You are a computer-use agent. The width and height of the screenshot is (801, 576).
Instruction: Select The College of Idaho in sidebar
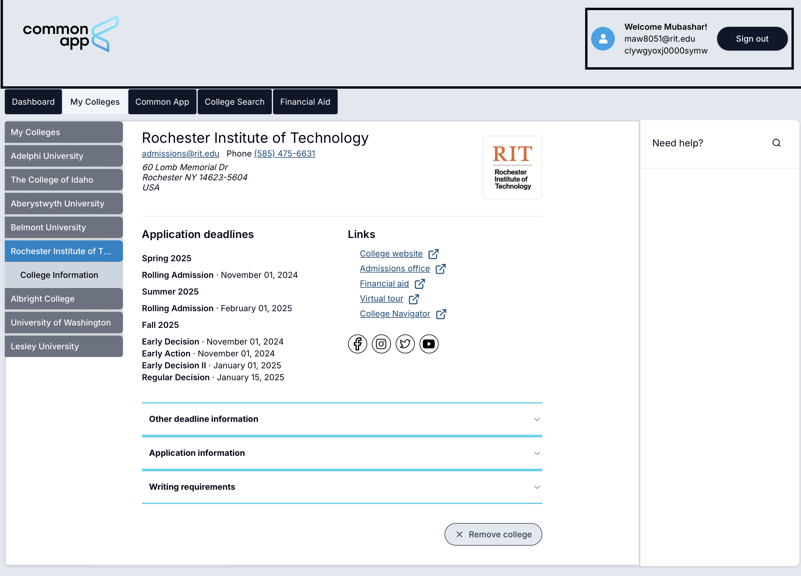pyautogui.click(x=63, y=180)
